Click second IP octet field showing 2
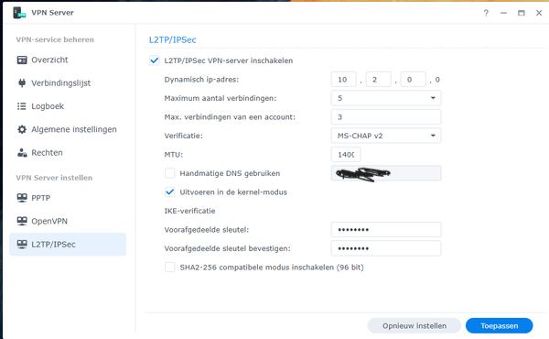Image resolution: width=549 pixels, height=339 pixels. click(x=379, y=80)
